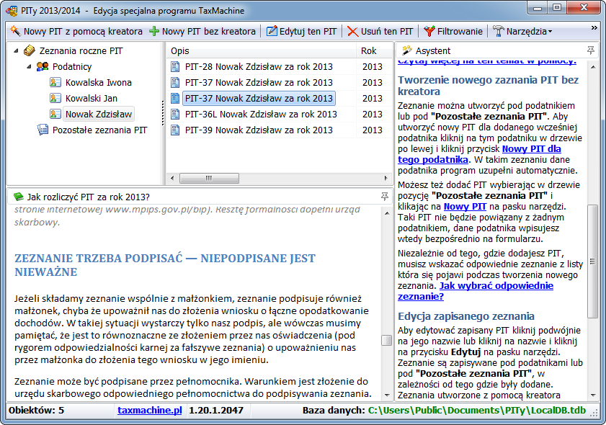Click the funnel icon for Filtrowanie

tap(429, 31)
